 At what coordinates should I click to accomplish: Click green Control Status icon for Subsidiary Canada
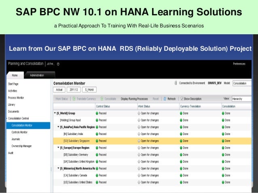[97, 175]
